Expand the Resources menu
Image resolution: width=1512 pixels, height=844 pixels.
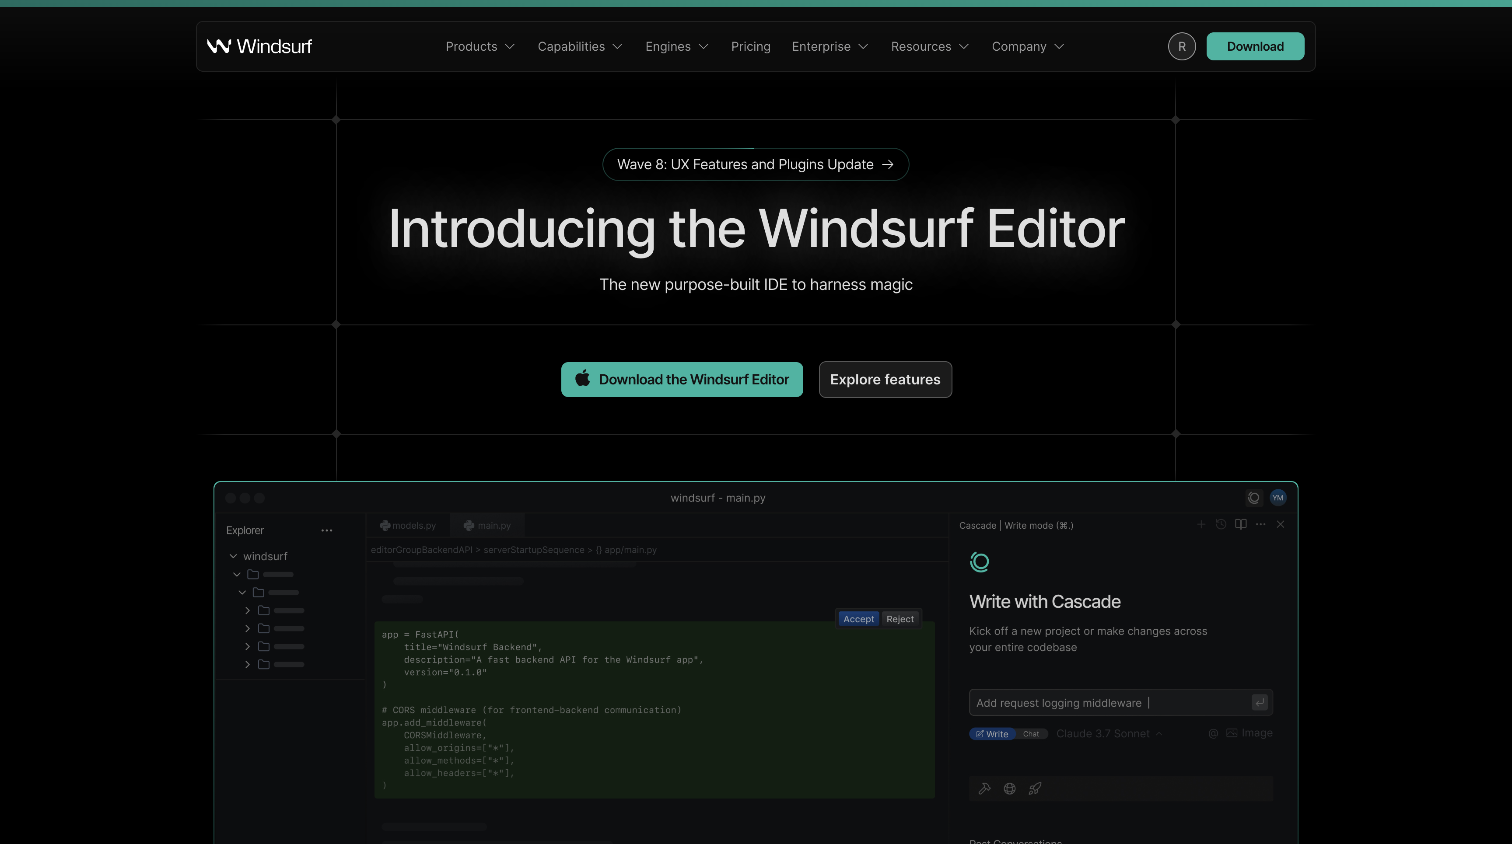(930, 46)
